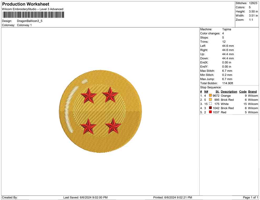The width and height of the screenshot is (260, 200).
Task: Click the 'Description' column header
Action: 229,91
